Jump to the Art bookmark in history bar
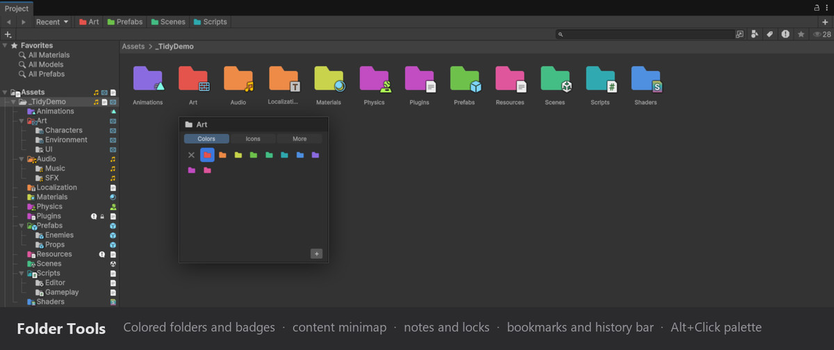The image size is (834, 350). [x=88, y=22]
